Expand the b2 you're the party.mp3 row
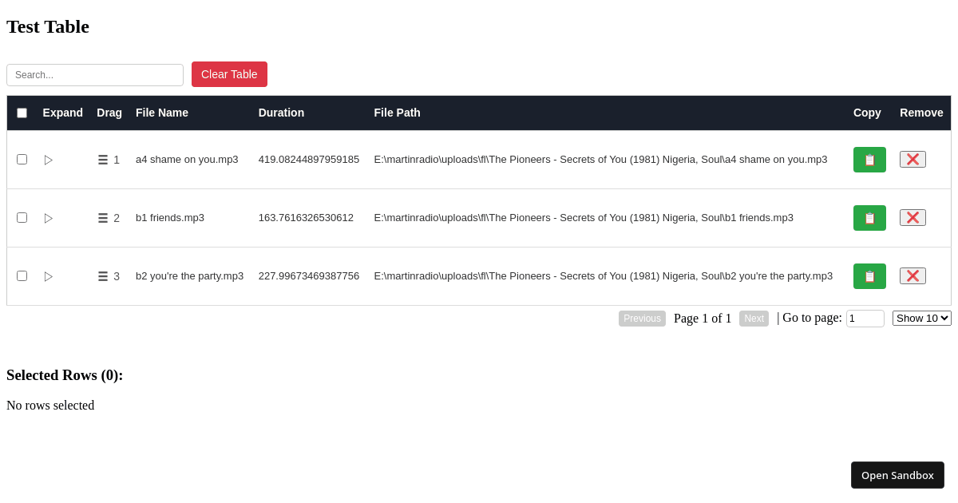This screenshot has width=958, height=503. tap(49, 276)
